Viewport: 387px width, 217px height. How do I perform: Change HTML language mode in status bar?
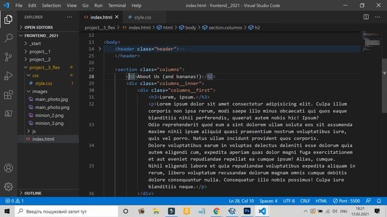point(321,201)
